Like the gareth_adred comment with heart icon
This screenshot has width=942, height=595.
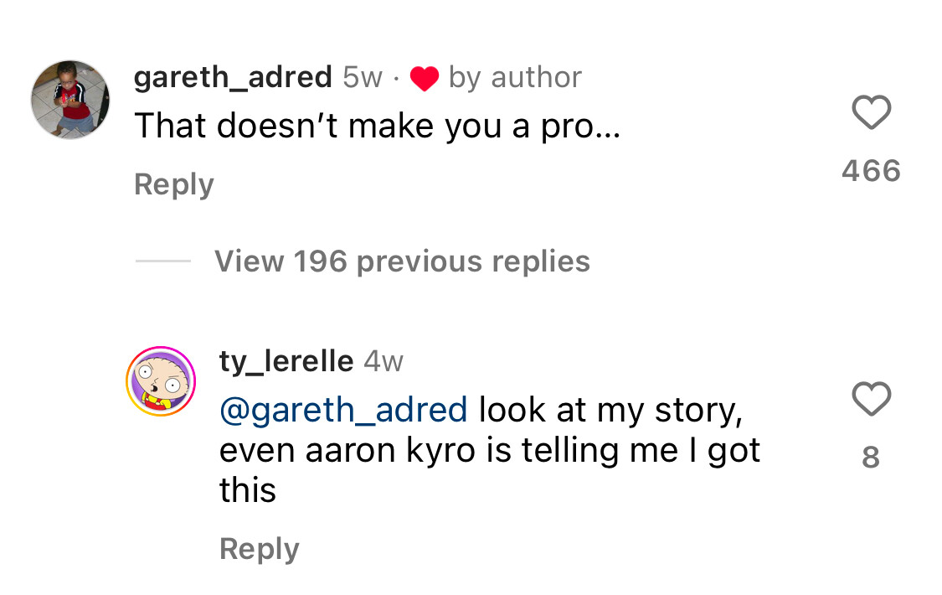[871, 113]
